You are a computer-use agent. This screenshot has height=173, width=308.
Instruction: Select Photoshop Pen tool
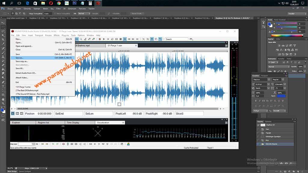coord(3,82)
